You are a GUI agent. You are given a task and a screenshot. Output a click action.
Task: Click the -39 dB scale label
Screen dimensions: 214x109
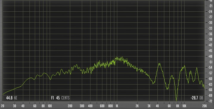click(x=210, y=39)
